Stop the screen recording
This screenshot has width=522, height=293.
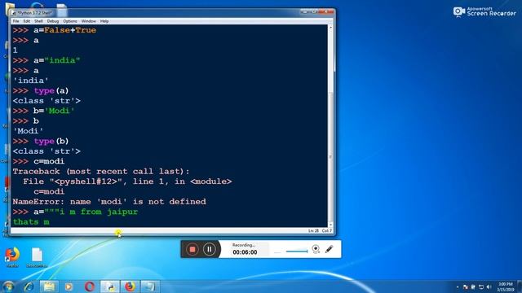click(192, 249)
